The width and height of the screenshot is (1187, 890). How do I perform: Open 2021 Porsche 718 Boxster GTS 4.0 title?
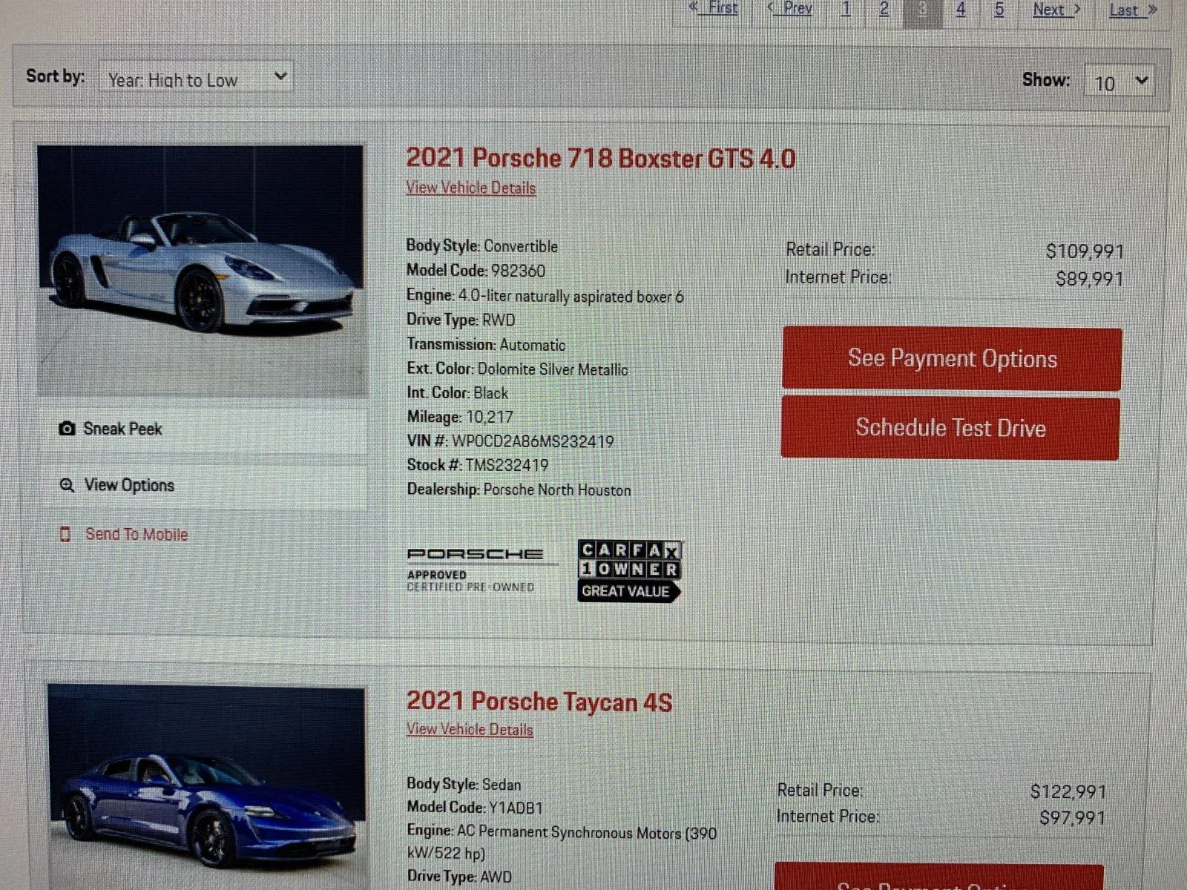pos(601,158)
